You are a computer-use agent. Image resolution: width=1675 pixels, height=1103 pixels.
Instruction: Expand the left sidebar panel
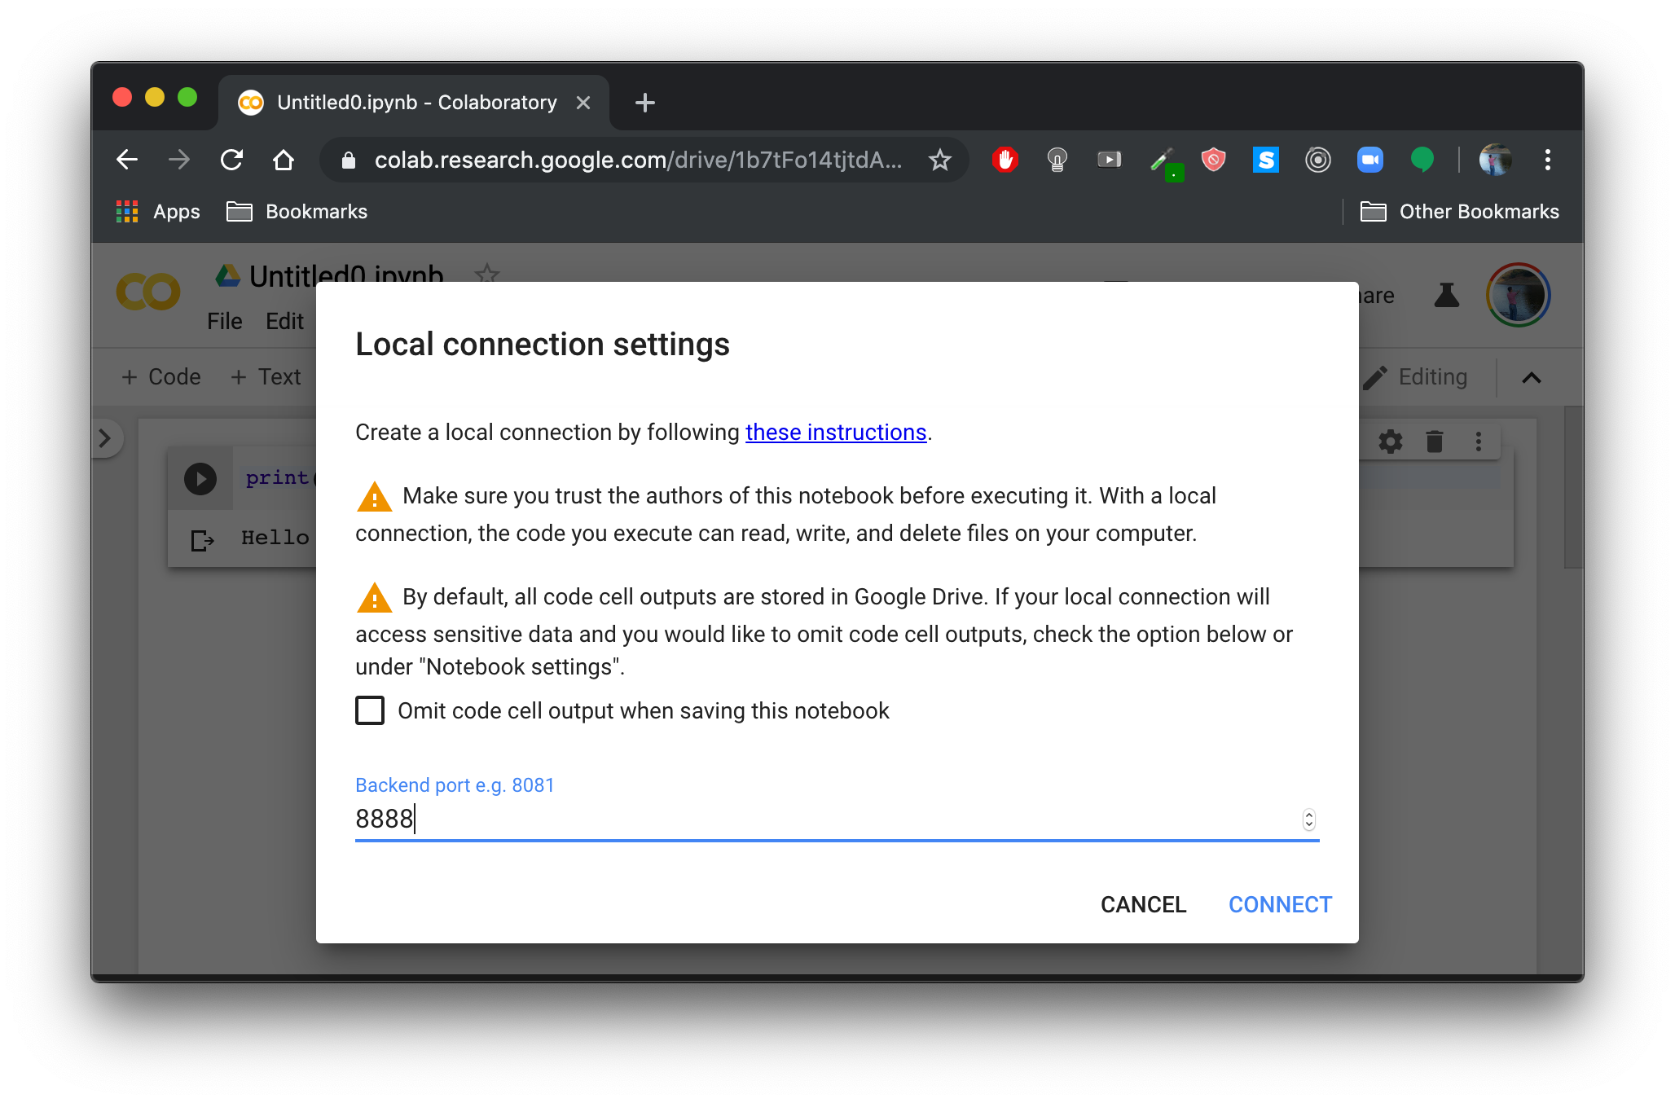(x=106, y=438)
